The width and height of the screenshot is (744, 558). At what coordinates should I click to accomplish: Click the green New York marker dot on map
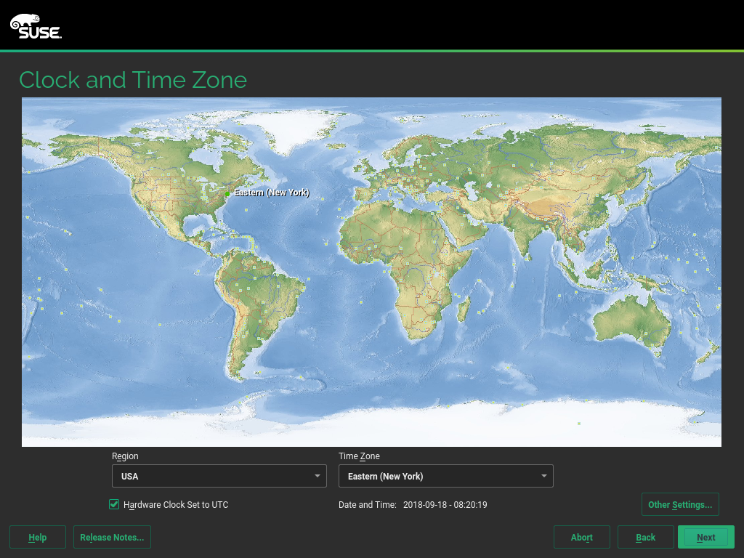[227, 194]
